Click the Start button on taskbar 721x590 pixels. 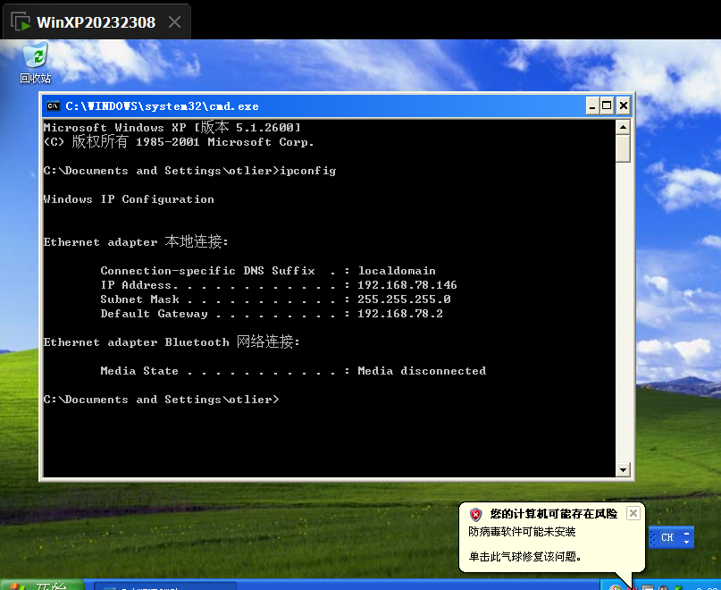click(42, 586)
